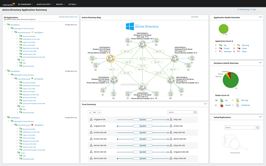Expand Domain Controllers under EASTADDS01v

tap(17, 36)
